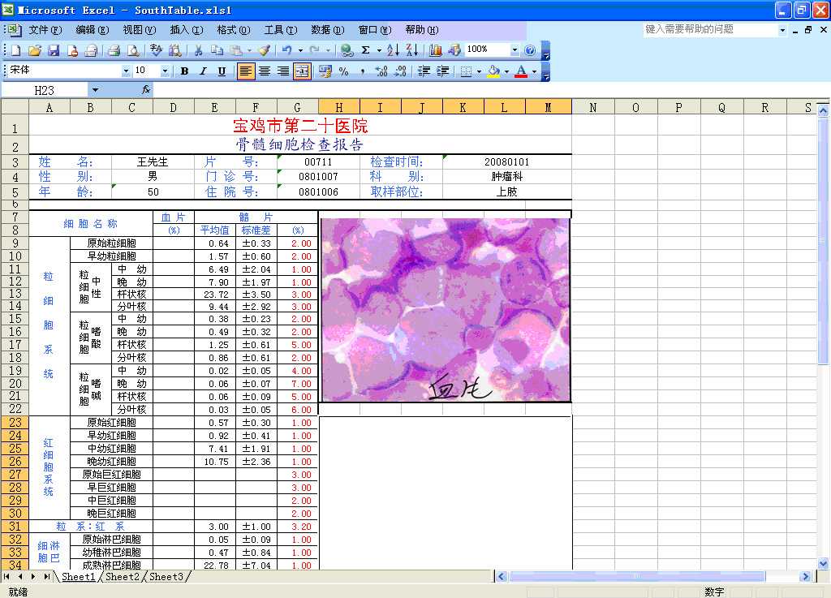The image size is (831, 598).
Task: Toggle italic formatting
Action: pos(203,71)
